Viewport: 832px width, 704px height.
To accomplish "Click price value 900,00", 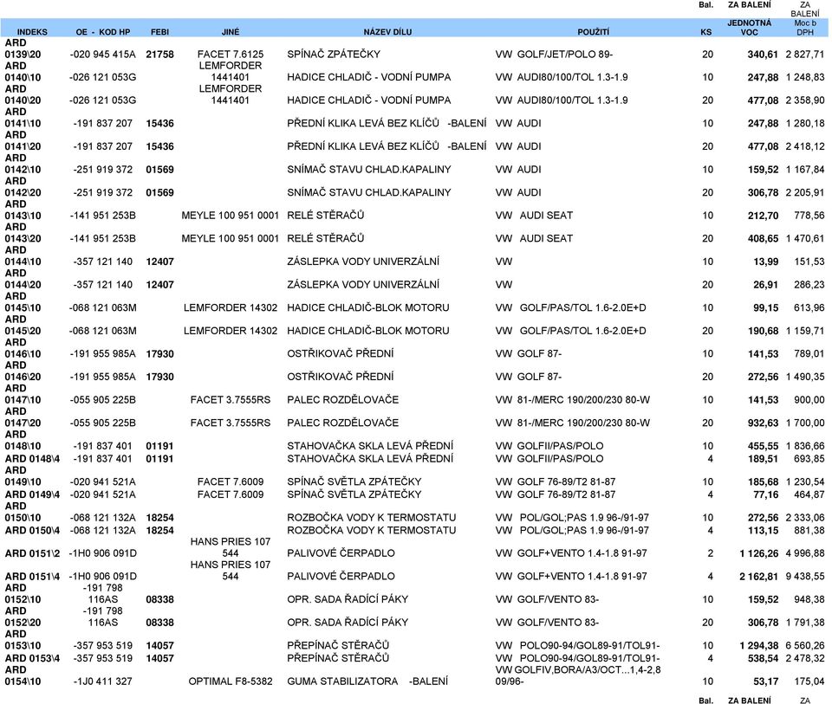I will coord(809,400).
